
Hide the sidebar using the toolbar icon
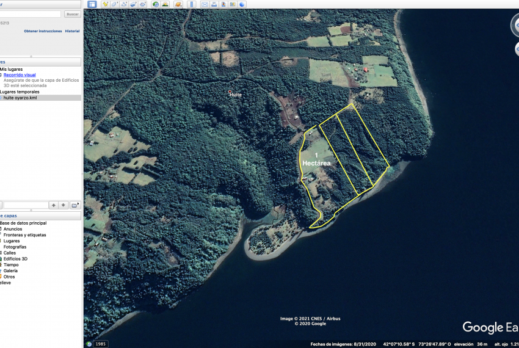coord(92,4)
